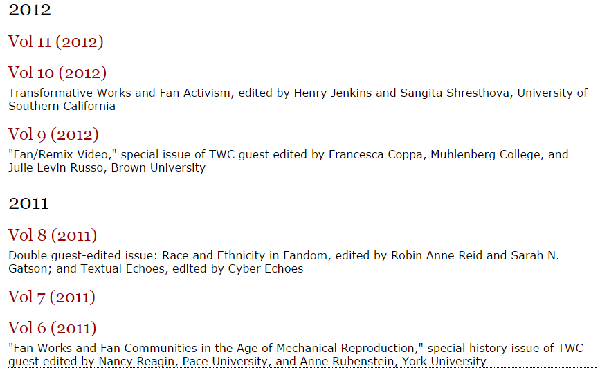Open the Vol 10 (2012) issue

[57, 73]
